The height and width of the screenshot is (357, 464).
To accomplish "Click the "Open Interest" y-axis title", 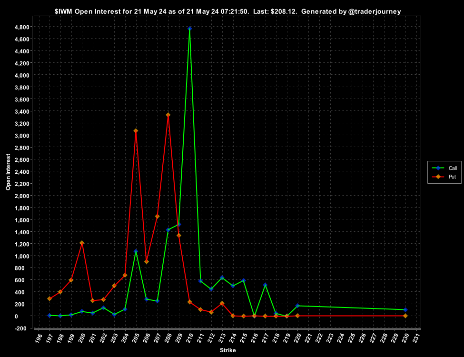I will tap(8, 172).
